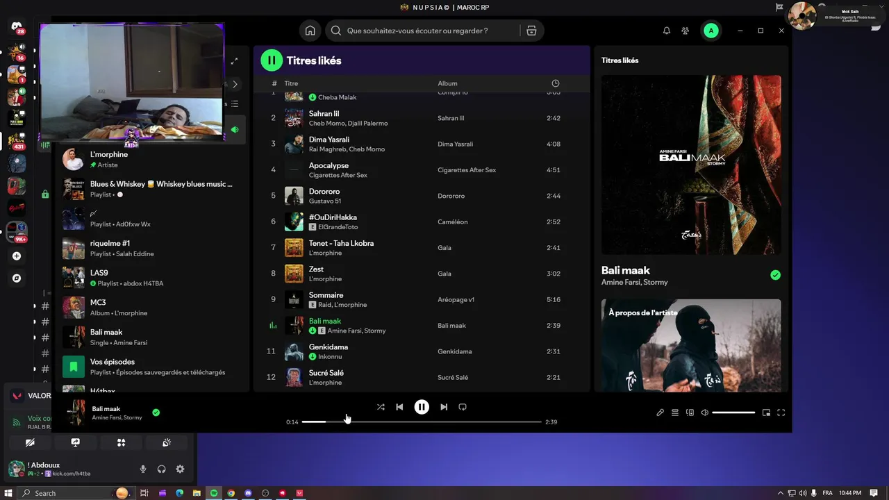The height and width of the screenshot is (500, 889).
Task: Enter full screen from the player bar
Action: (x=781, y=412)
